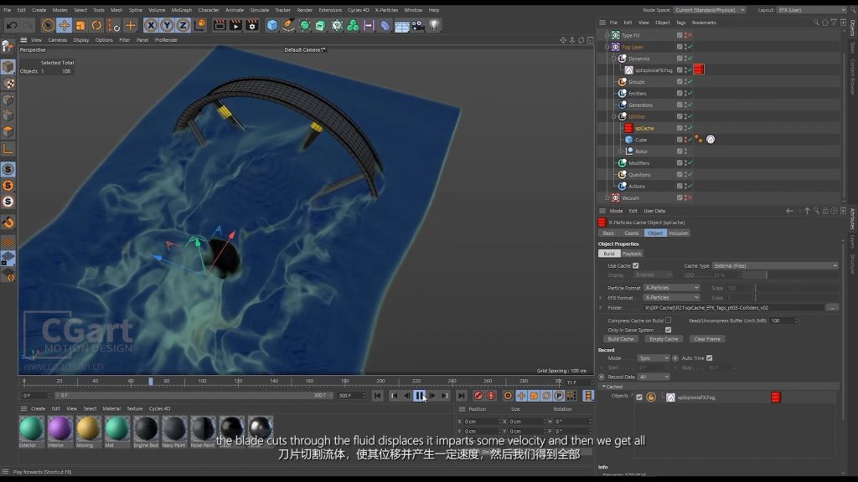This screenshot has width=858, height=482.
Task: Select the purple Interior material
Action: (59, 428)
